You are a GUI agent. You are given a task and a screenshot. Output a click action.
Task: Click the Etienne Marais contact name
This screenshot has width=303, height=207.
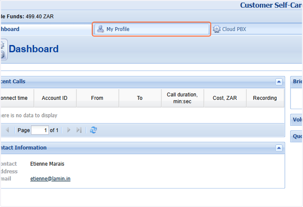[47, 164]
